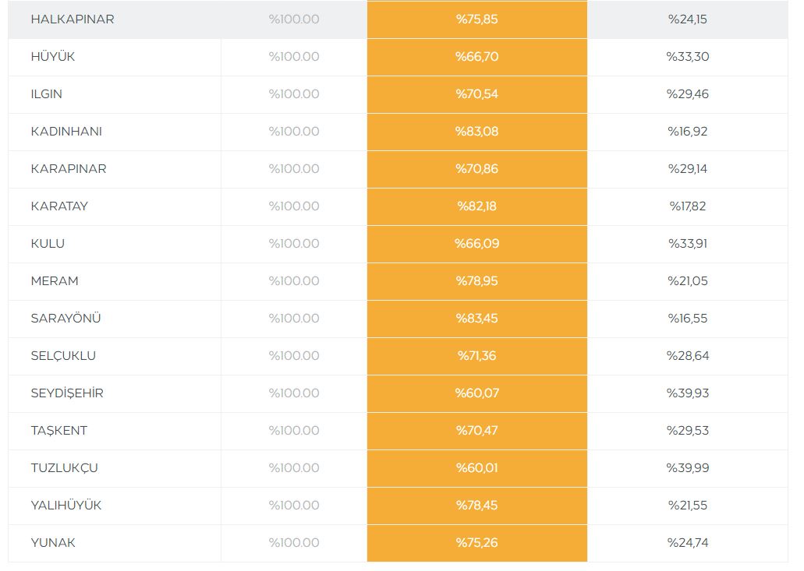
Task: Open the ILGIN district entry
Action: click(47, 94)
